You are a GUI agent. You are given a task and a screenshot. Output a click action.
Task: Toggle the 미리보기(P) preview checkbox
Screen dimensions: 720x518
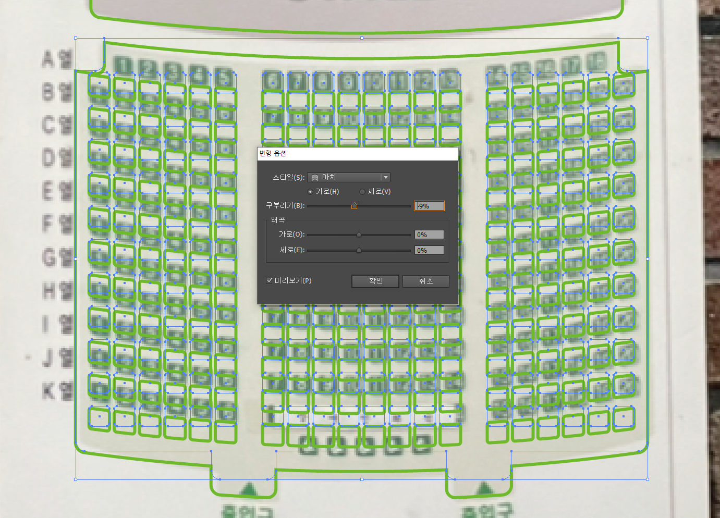[x=270, y=280]
